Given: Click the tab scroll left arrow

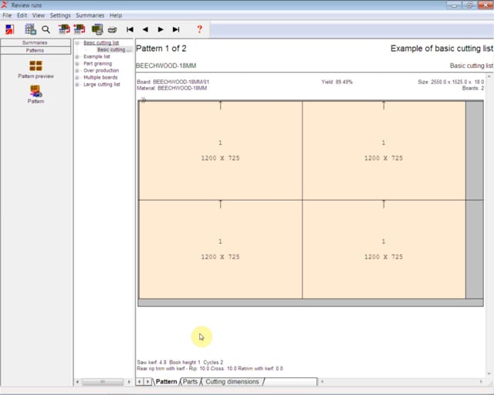Looking at the screenshot, I should pos(140,382).
